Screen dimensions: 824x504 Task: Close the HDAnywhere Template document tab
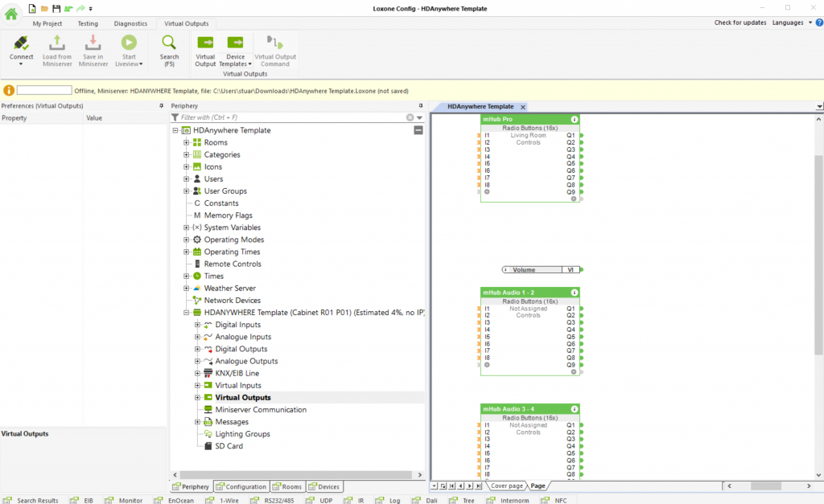tap(523, 107)
